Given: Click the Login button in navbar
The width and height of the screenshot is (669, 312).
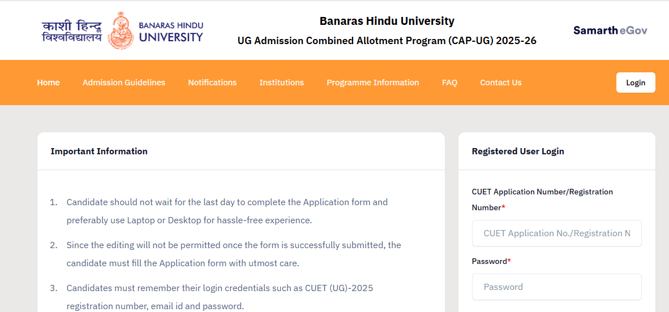Looking at the screenshot, I should [636, 83].
